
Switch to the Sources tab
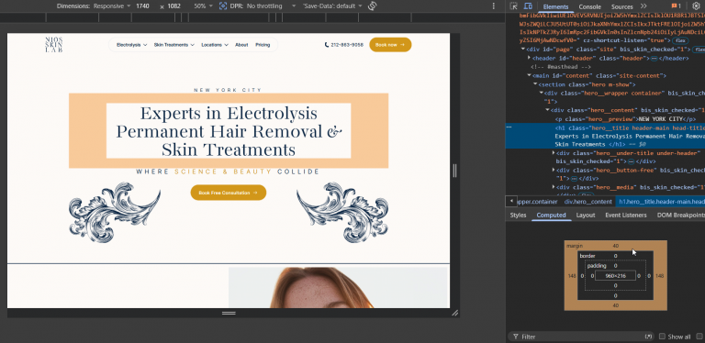pos(621,6)
